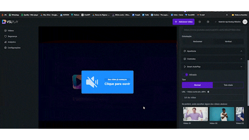The width and height of the screenshot is (249, 140).
Task: Click the Aparência palette icon
Action: (x=185, y=51)
